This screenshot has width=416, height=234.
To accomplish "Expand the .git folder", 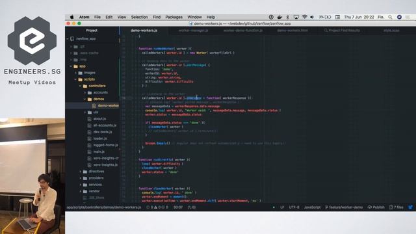I will coord(71,46).
